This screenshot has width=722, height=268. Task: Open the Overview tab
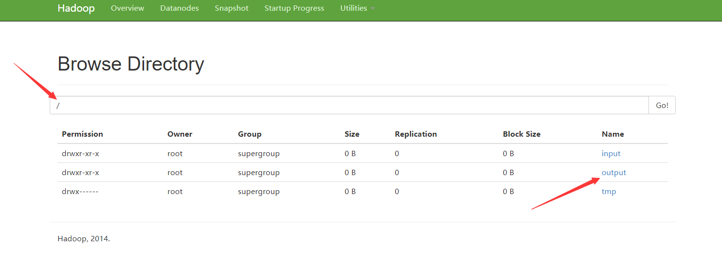128,8
